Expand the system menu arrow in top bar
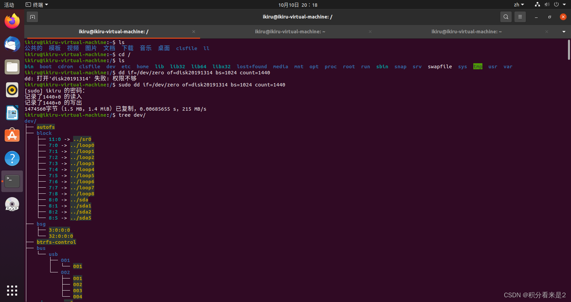571x302 pixels. [564, 5]
